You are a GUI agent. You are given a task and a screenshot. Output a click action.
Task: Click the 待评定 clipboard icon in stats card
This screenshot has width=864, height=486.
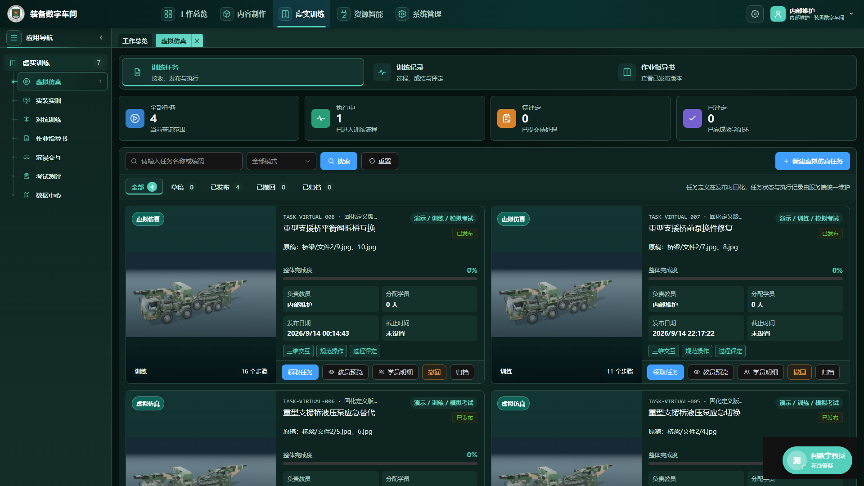pos(507,118)
